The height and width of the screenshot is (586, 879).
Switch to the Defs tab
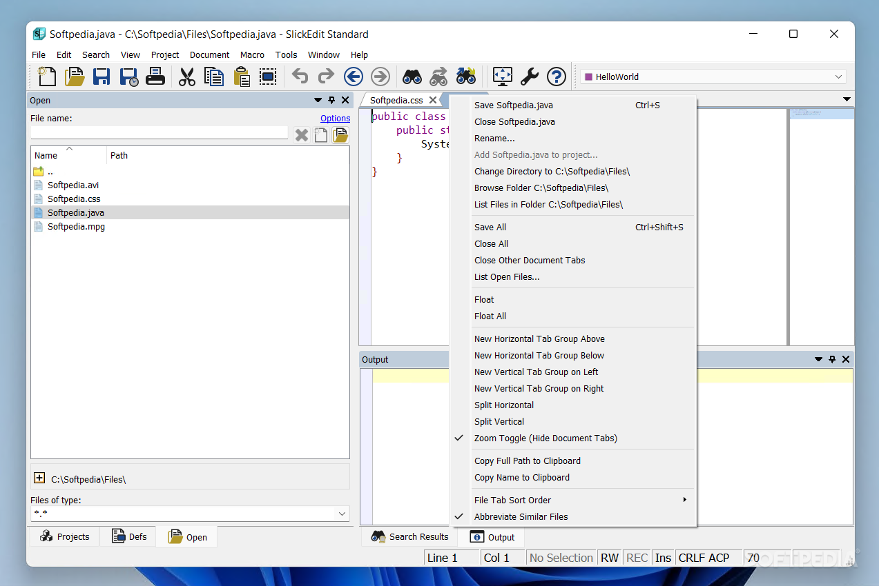[x=129, y=536]
